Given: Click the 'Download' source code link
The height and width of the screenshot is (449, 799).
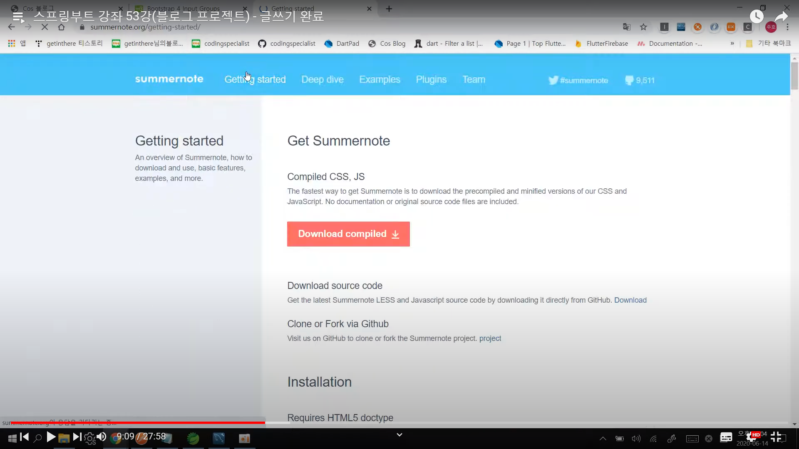Looking at the screenshot, I should coord(630,300).
